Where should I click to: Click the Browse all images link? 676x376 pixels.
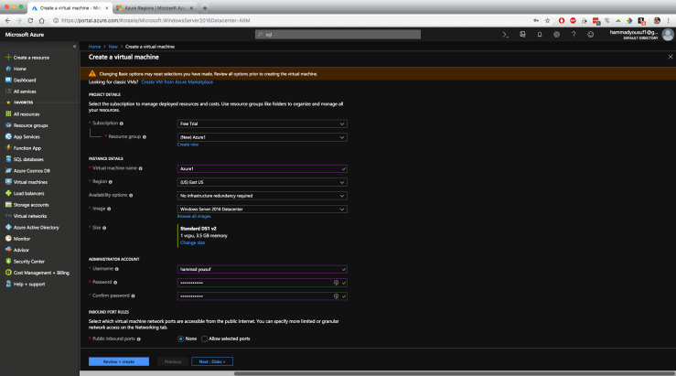[x=194, y=217]
